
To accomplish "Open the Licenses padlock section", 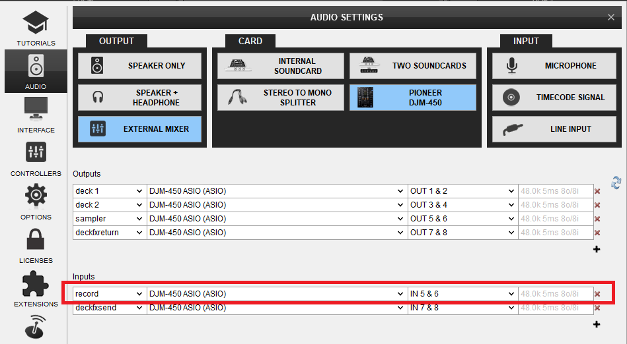I will point(36,245).
